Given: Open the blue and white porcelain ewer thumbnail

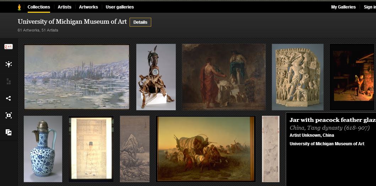Looking at the screenshot, I should click(43, 149).
